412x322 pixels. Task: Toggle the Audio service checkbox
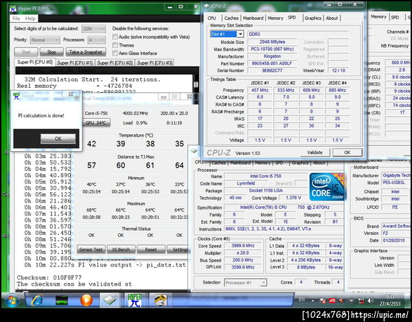[x=115, y=37]
